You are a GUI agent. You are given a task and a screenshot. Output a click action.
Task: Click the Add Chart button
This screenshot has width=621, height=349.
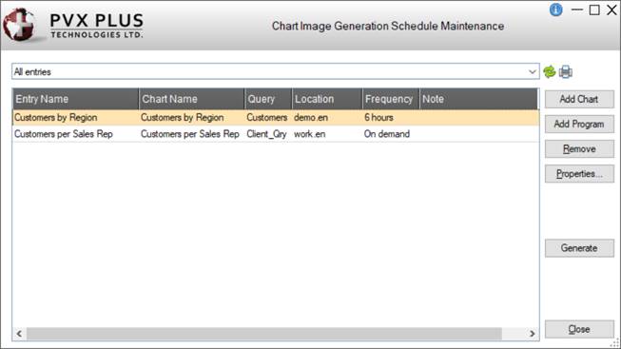[579, 99]
